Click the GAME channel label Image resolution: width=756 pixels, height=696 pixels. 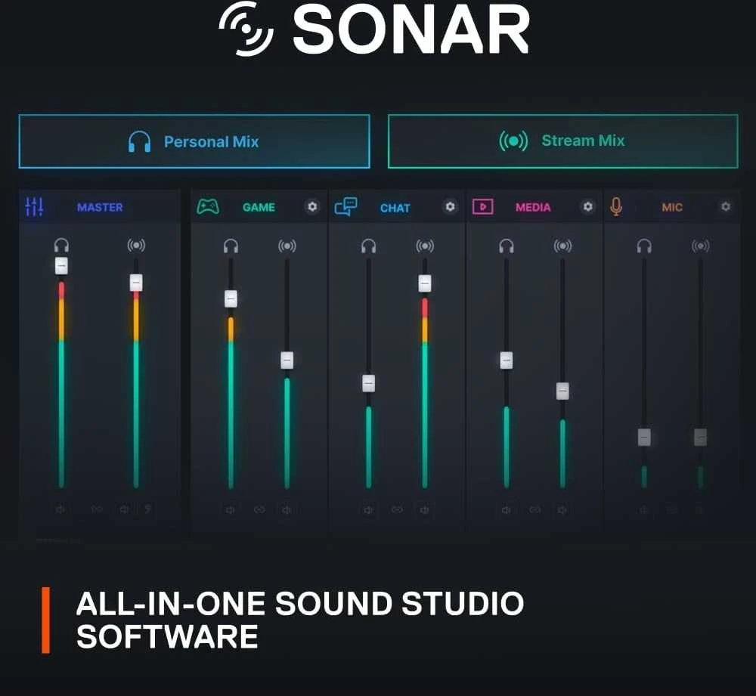tap(259, 207)
